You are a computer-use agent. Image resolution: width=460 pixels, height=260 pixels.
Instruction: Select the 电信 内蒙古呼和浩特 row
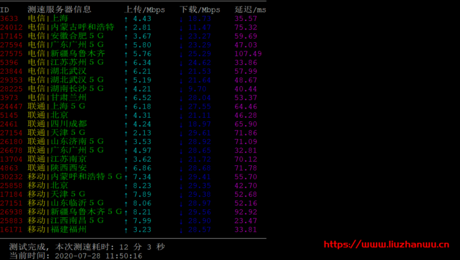(133, 27)
